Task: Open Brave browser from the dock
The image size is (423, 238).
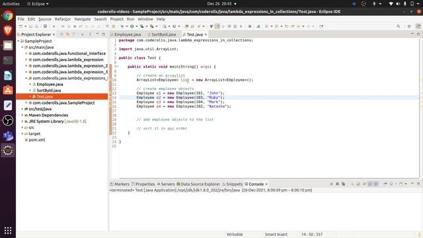Action: click(x=8, y=30)
